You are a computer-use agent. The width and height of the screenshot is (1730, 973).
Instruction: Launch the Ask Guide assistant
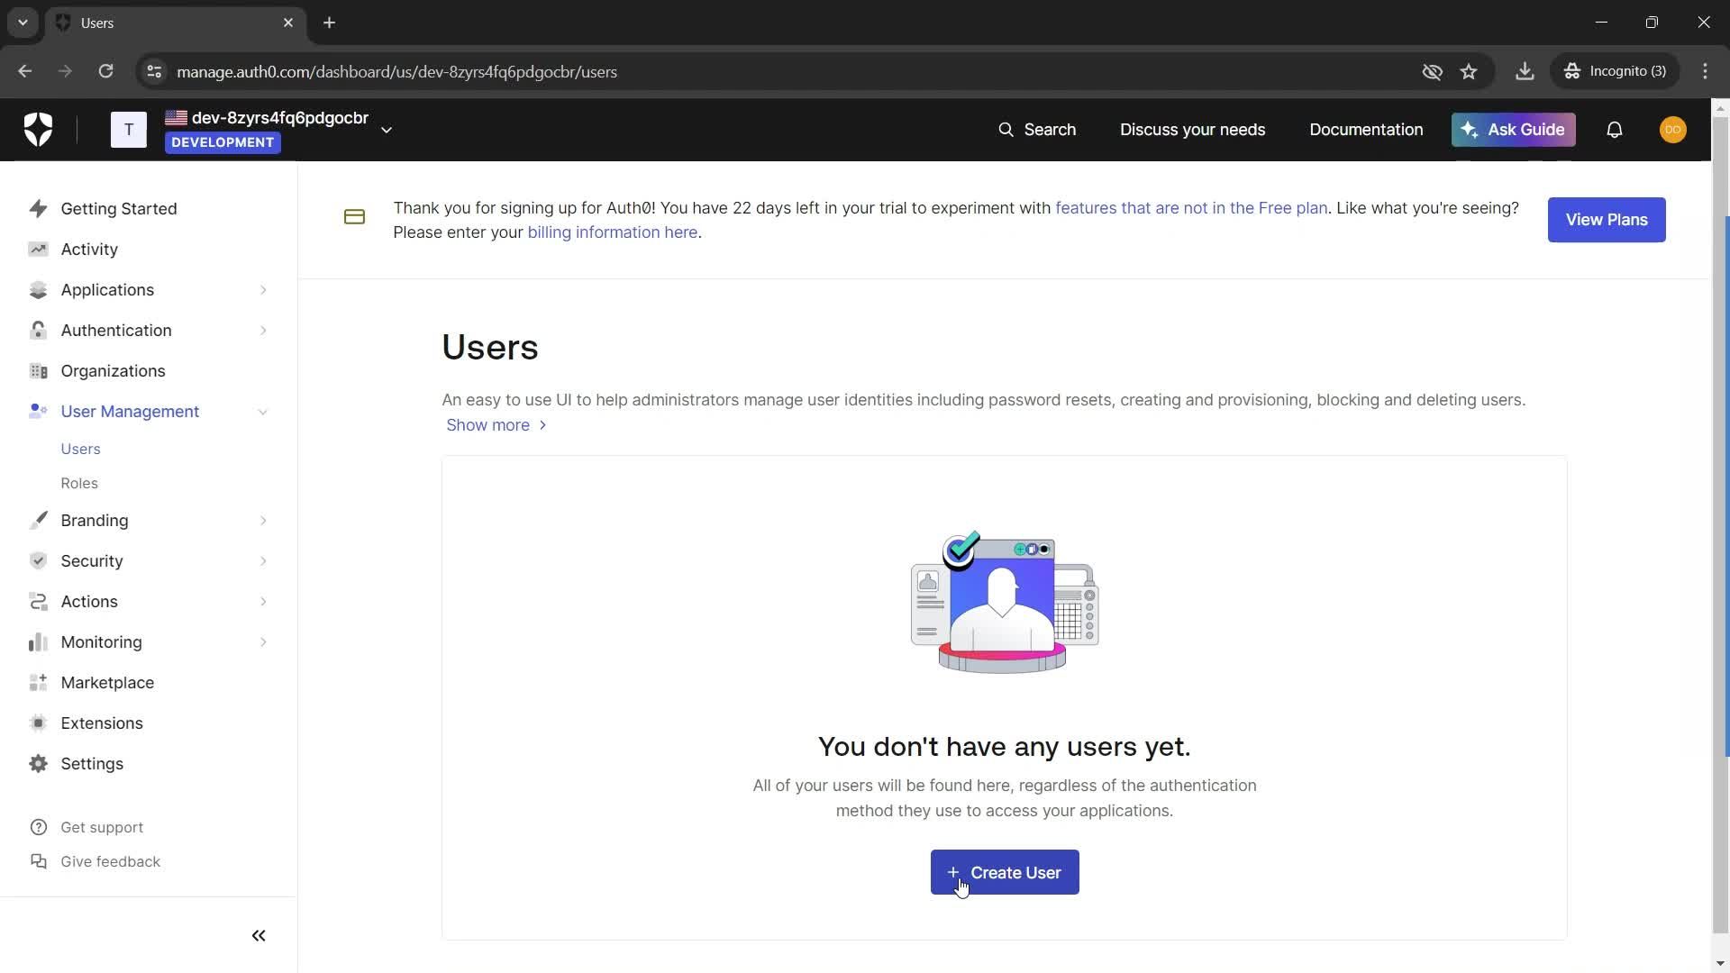1513,130
